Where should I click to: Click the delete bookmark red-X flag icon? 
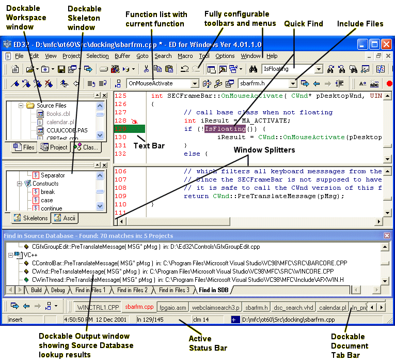click(x=49, y=83)
